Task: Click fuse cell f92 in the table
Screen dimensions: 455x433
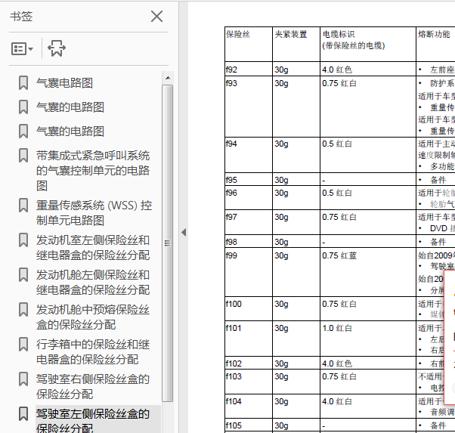Action: [249, 69]
